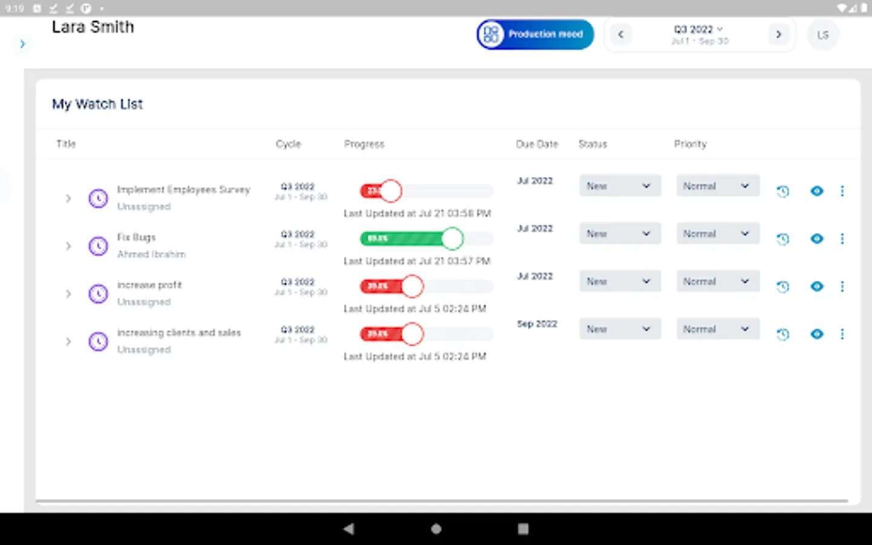Viewport: 872px width, 545px height.
Task: Open the increasing clients and sales objective
Action: coord(179,332)
